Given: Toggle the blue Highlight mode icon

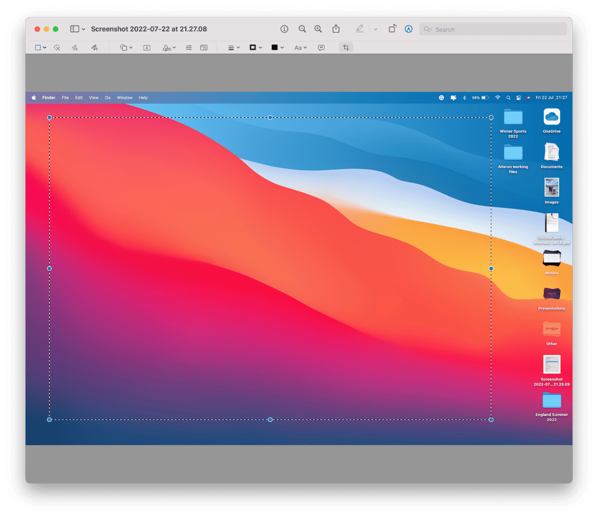Looking at the screenshot, I should (409, 29).
